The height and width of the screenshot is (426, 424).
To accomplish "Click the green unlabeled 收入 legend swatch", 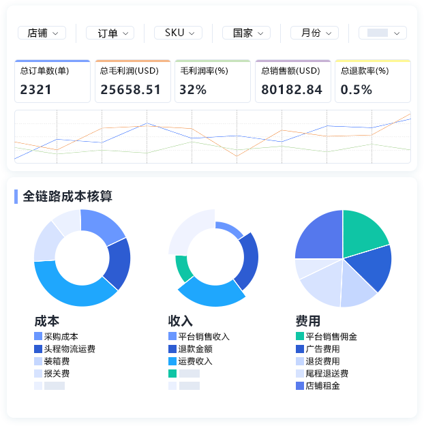I will click(172, 374).
